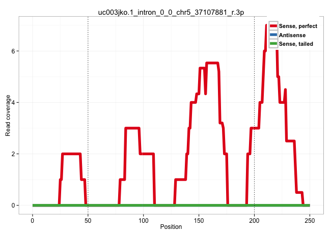
Task: Click the x-axis tick label 100
Action: (144, 220)
